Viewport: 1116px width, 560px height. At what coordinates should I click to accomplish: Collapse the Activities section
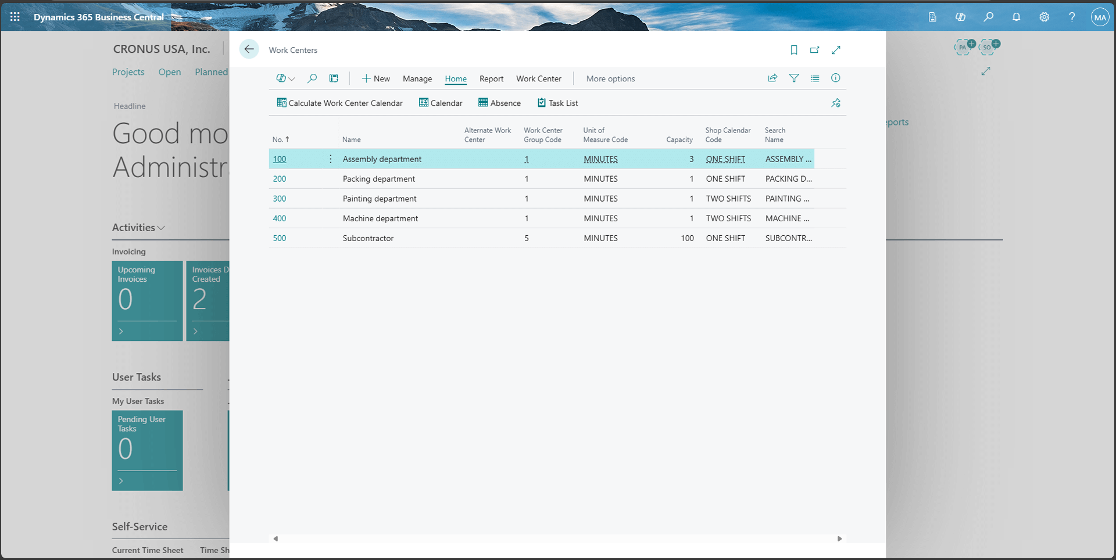coord(162,228)
